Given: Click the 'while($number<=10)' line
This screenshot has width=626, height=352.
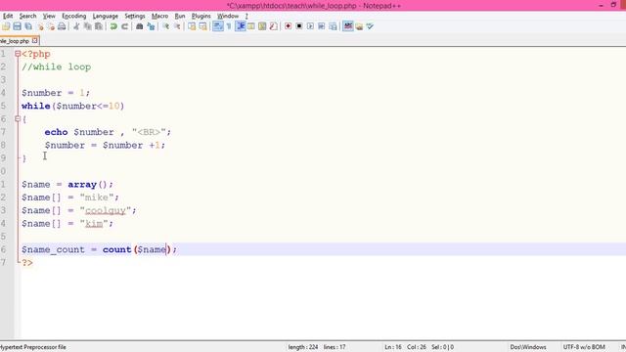Looking at the screenshot, I should coord(73,106).
